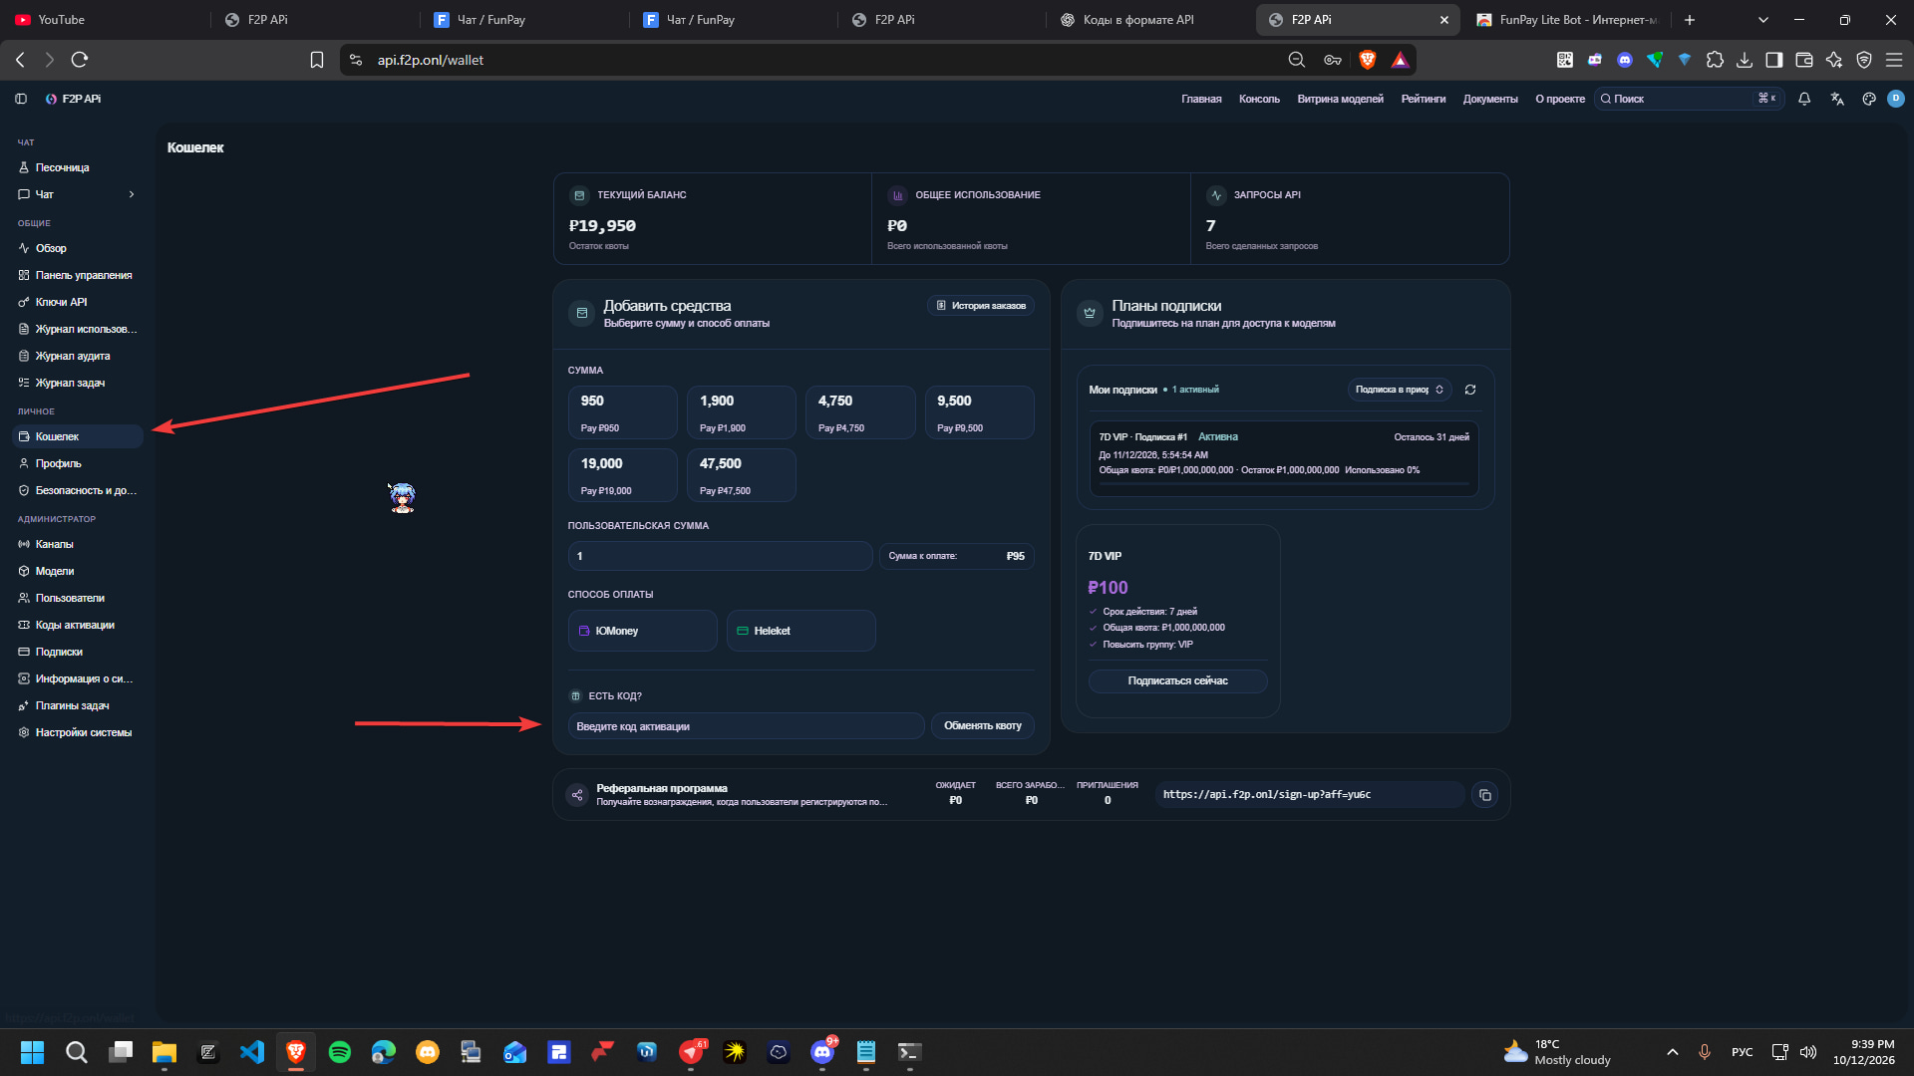
Task: Toggle the sidebar panel icon
Action: point(21,99)
